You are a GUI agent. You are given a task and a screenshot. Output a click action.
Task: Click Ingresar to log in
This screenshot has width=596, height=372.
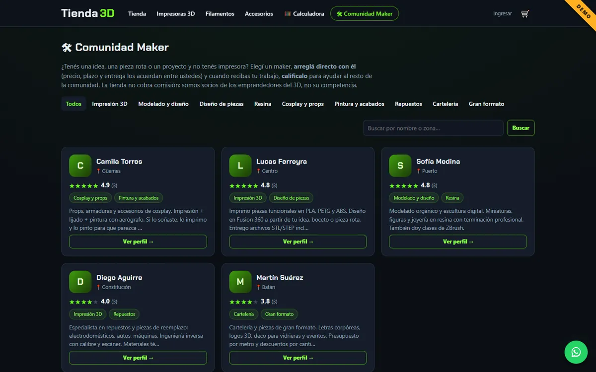[503, 14]
